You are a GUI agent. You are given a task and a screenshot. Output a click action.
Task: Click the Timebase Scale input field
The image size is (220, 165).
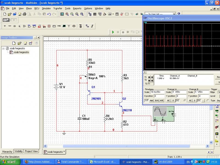pos(157,92)
